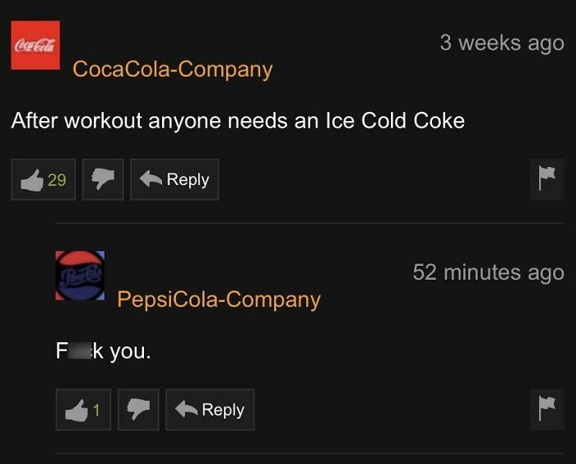Click the 29 likes count

click(57, 179)
